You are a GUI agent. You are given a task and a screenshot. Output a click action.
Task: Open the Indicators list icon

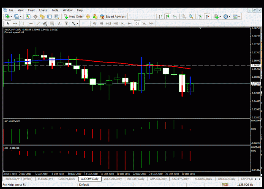(x=216, y=16)
